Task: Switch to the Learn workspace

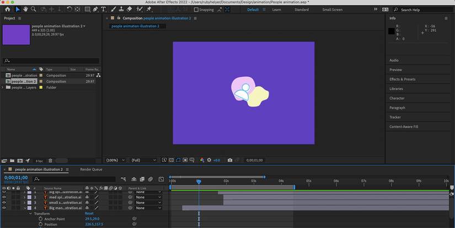Action: click(276, 9)
